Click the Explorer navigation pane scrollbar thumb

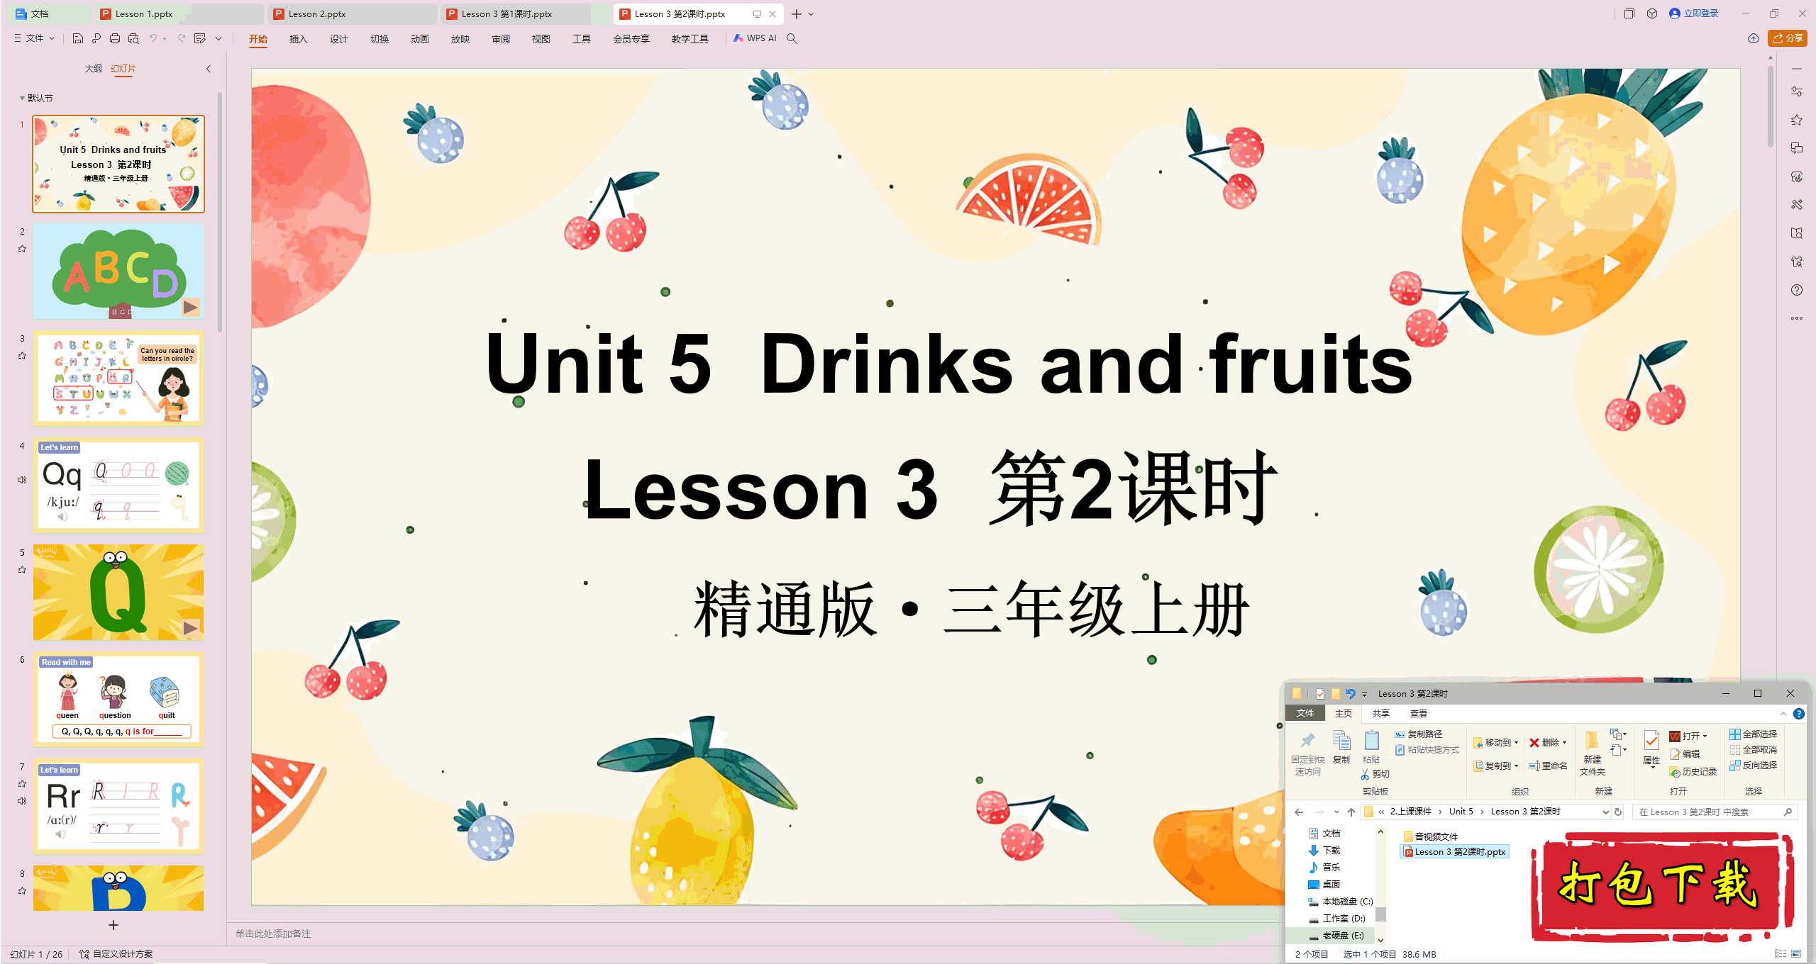(x=1380, y=914)
